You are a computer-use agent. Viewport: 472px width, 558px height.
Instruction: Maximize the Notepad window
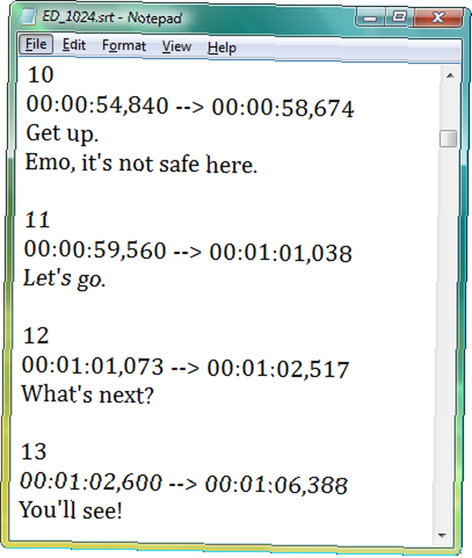pos(399,17)
